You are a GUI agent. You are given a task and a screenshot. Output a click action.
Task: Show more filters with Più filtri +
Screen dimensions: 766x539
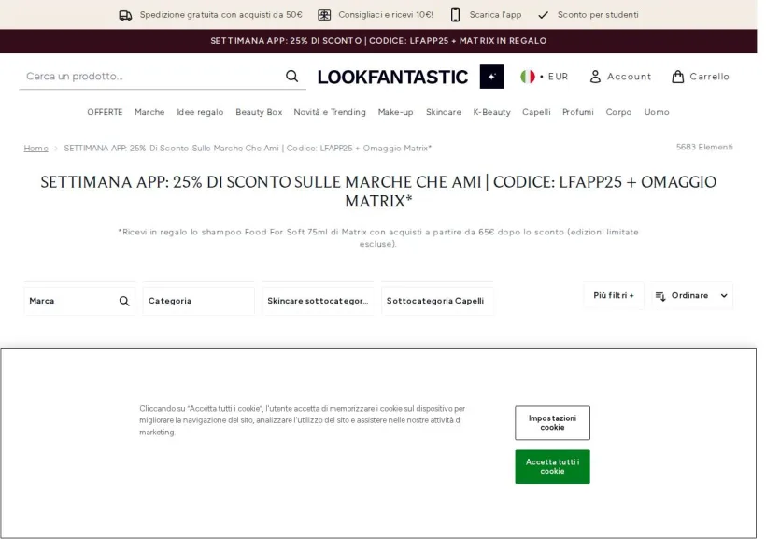pos(614,295)
